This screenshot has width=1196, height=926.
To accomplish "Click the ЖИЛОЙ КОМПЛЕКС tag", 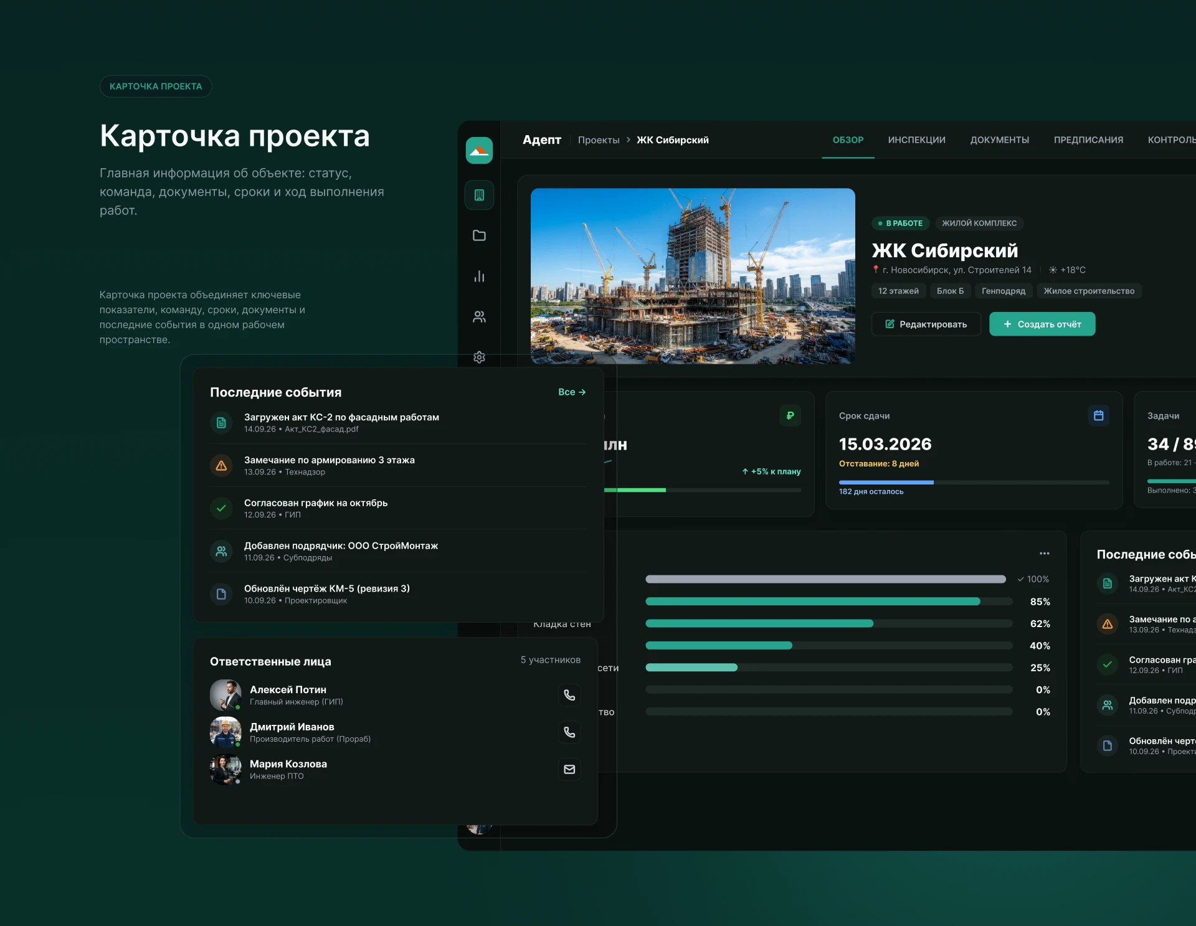I will (x=979, y=223).
